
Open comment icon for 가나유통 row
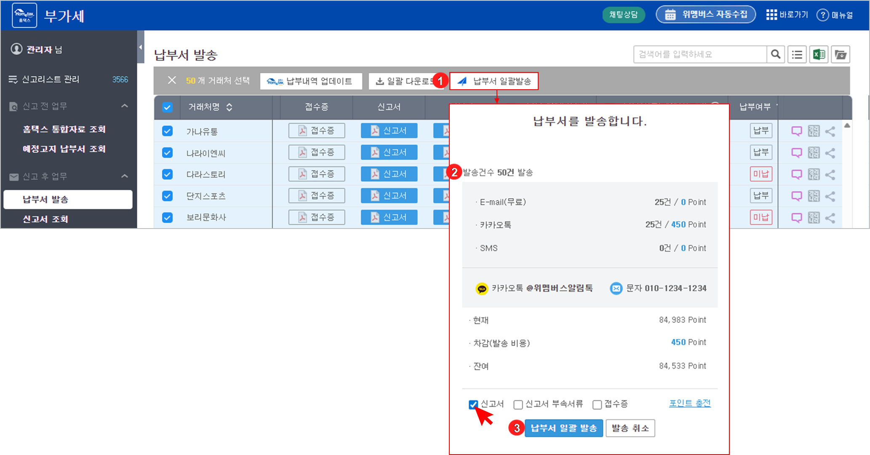pyautogui.click(x=796, y=131)
